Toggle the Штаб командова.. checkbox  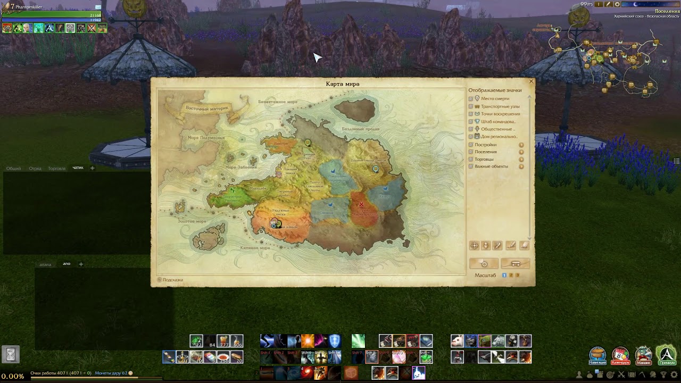(x=471, y=121)
